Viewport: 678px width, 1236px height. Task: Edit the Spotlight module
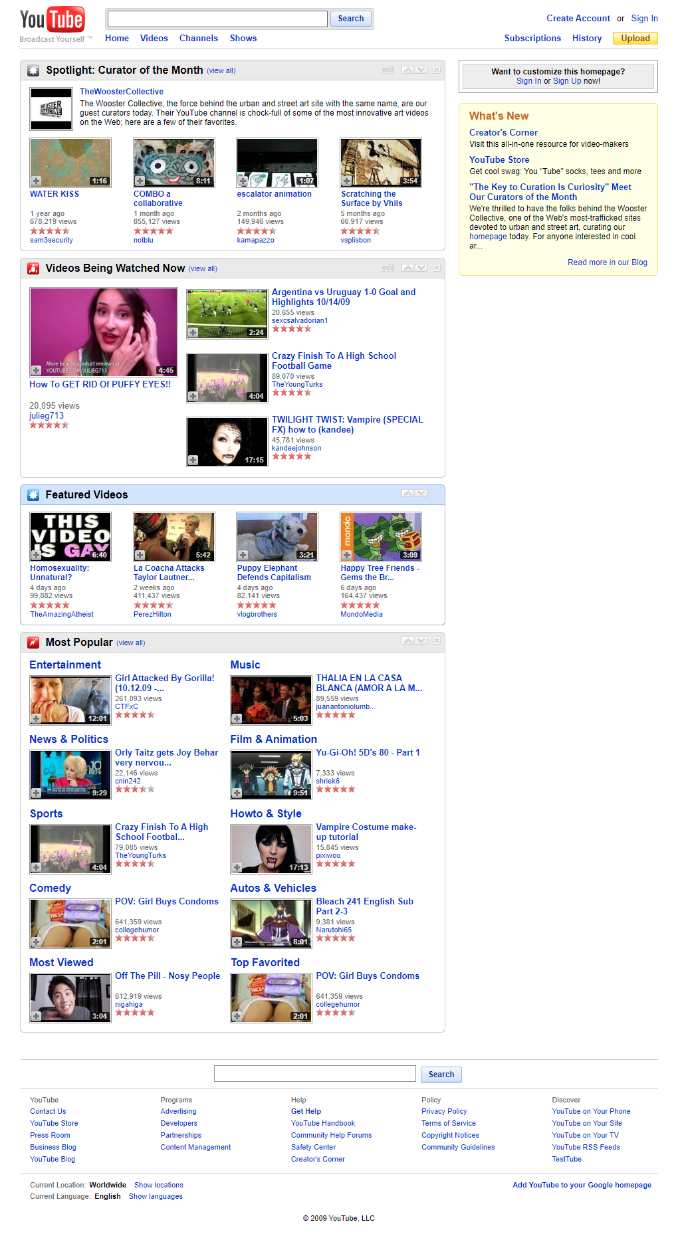point(388,70)
